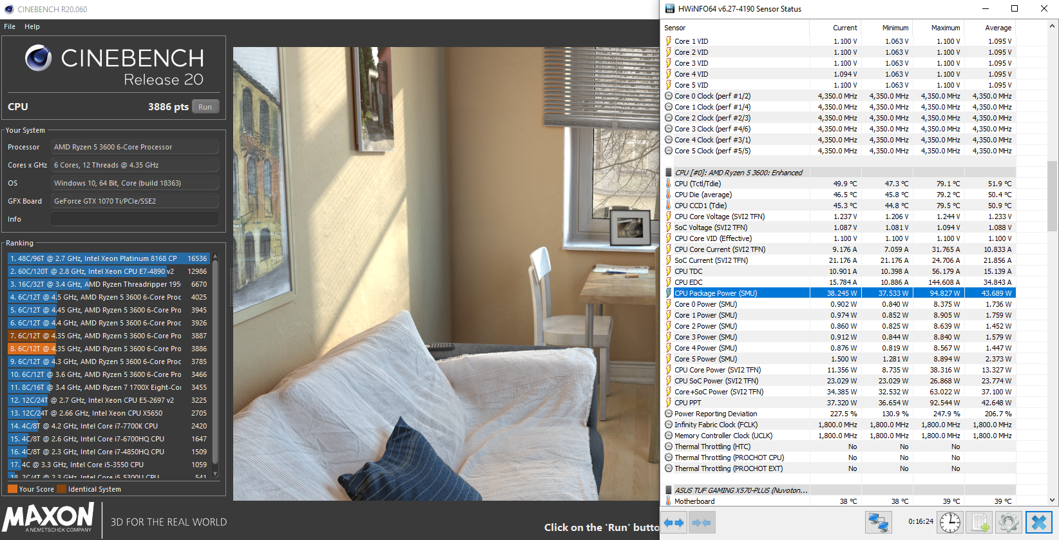Click the scroll up arrow in HWiNFO sensor list

coord(1053,26)
